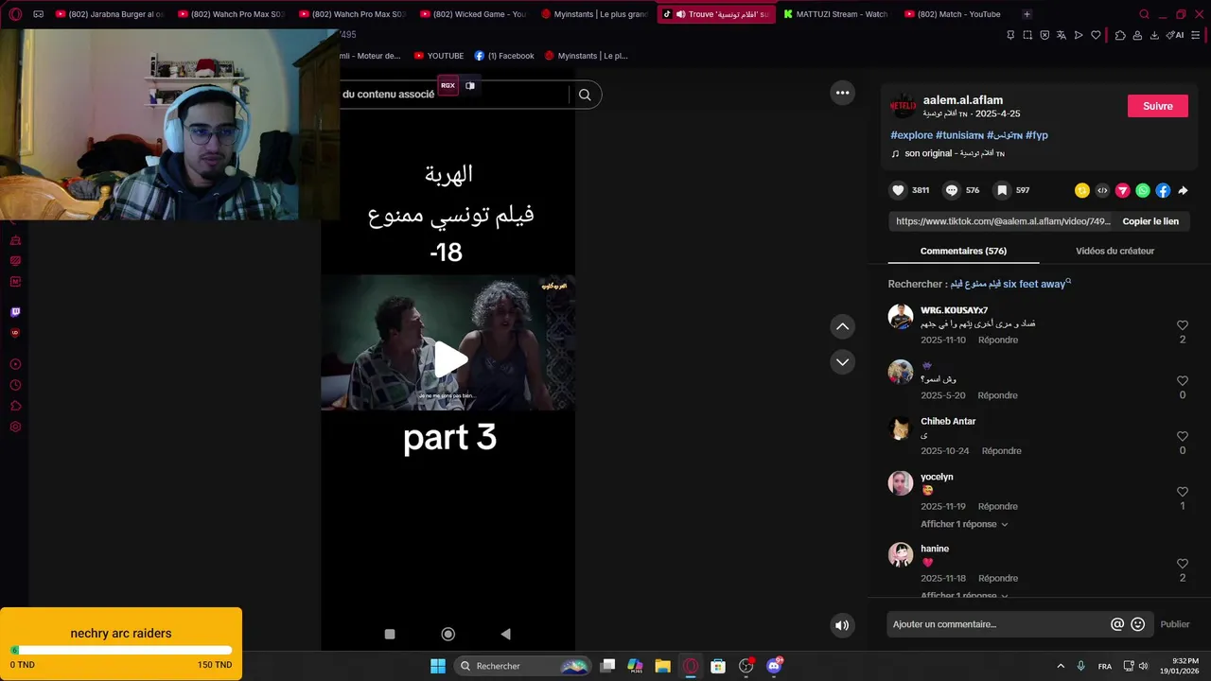Go to previous video with up chevron
Viewport: 1211px width, 681px height.
(x=842, y=326)
